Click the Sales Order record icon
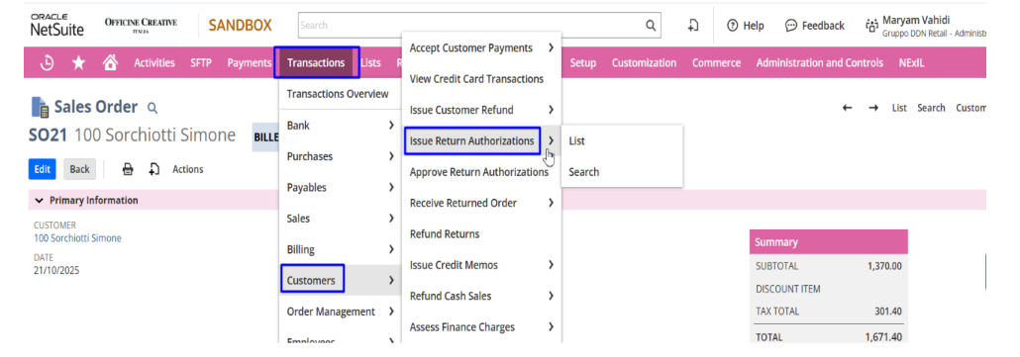1020x357 pixels. tap(41, 108)
